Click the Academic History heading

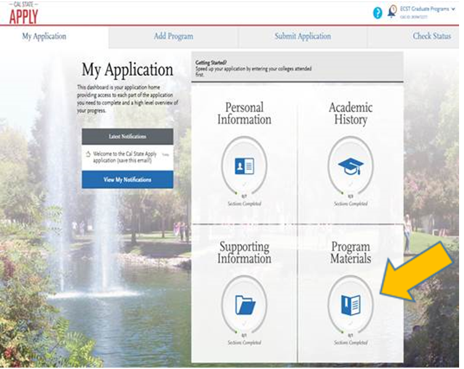pyautogui.click(x=351, y=114)
